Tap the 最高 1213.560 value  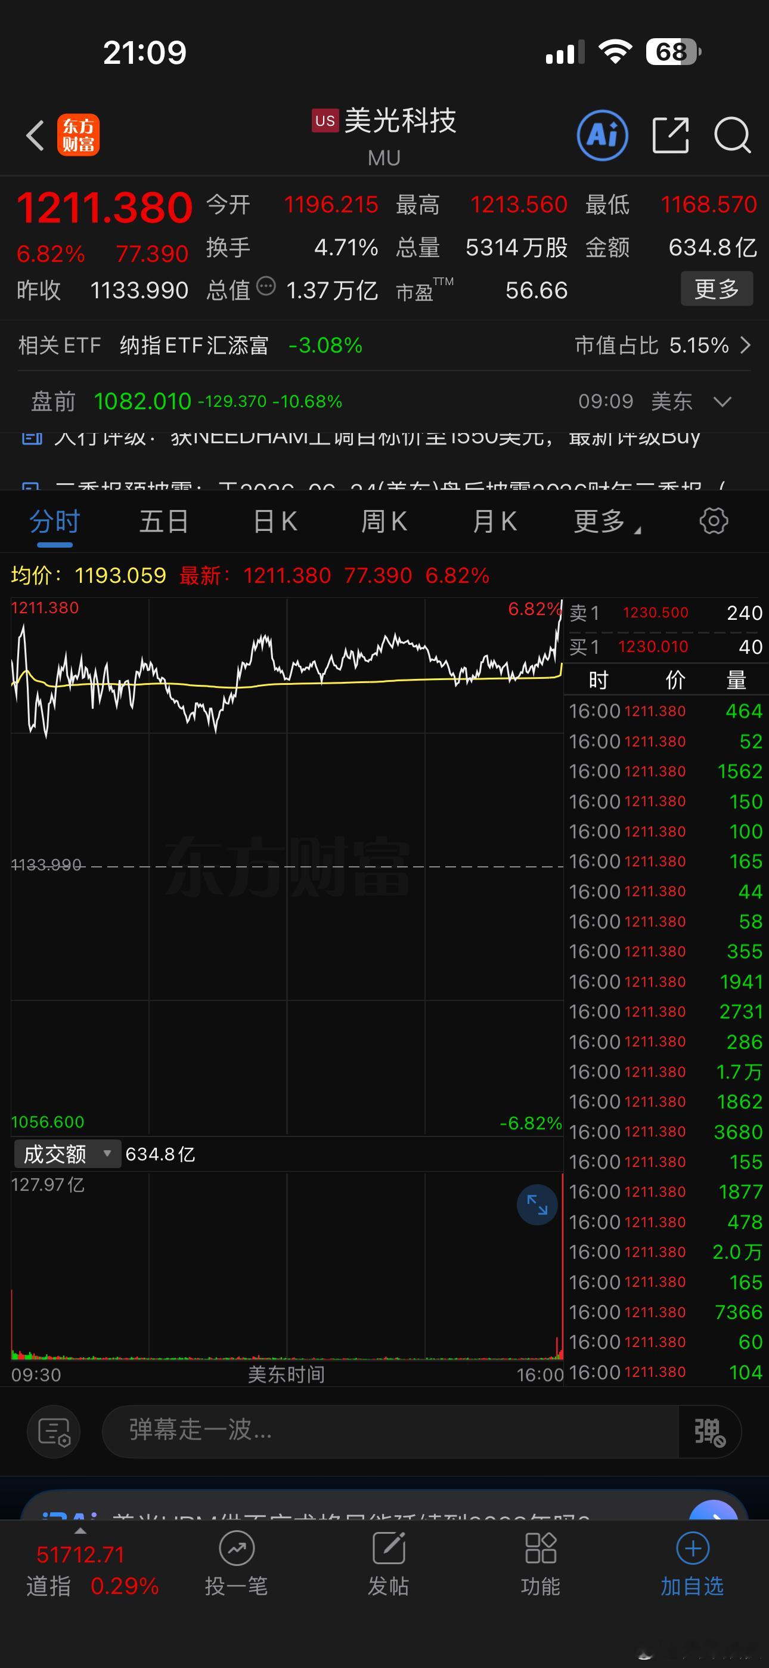tap(519, 205)
